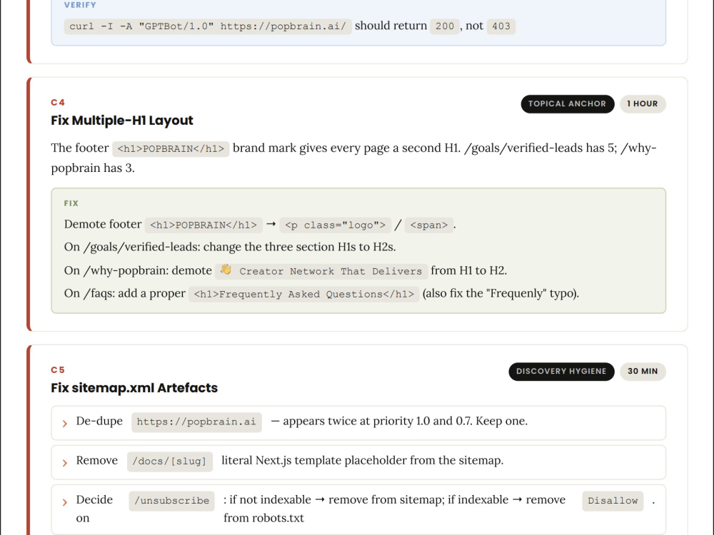Viewport: 714px width, 535px height.
Task: Click the VERIFY label
Action: (x=80, y=5)
